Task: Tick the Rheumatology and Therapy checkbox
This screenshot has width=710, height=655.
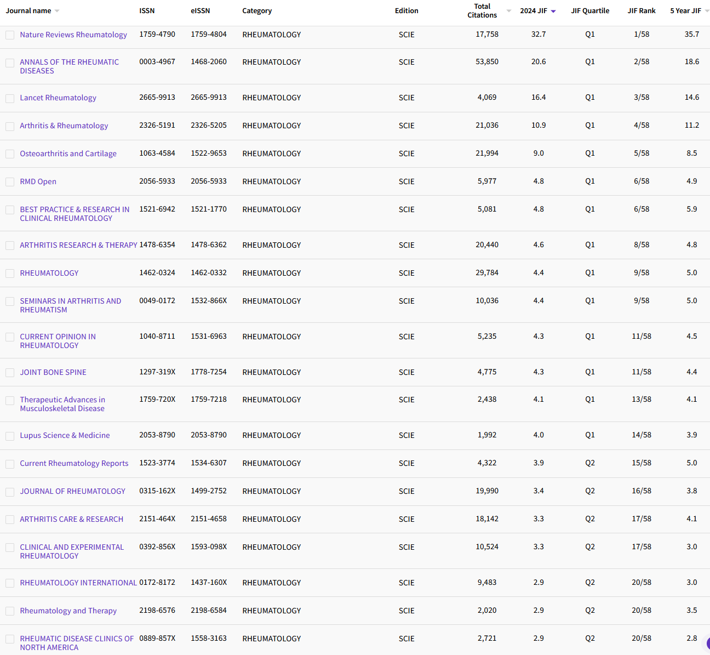Action: (x=10, y=611)
